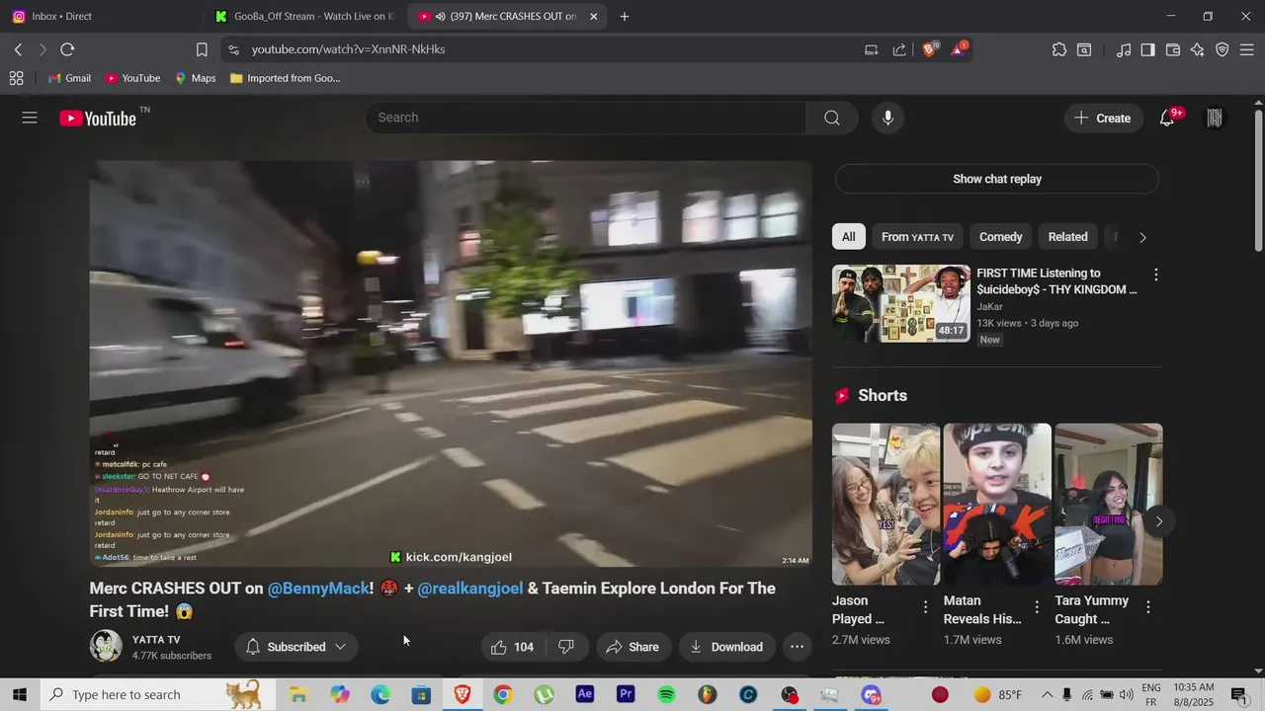Select the Related filter chip
Image resolution: width=1265 pixels, height=711 pixels.
point(1067,237)
